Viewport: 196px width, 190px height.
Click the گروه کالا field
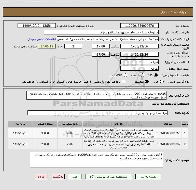[x=97, y=113]
